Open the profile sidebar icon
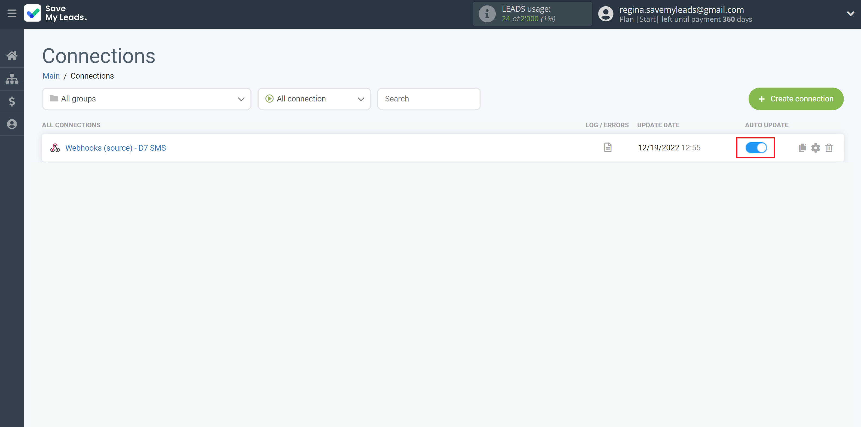 click(x=12, y=124)
